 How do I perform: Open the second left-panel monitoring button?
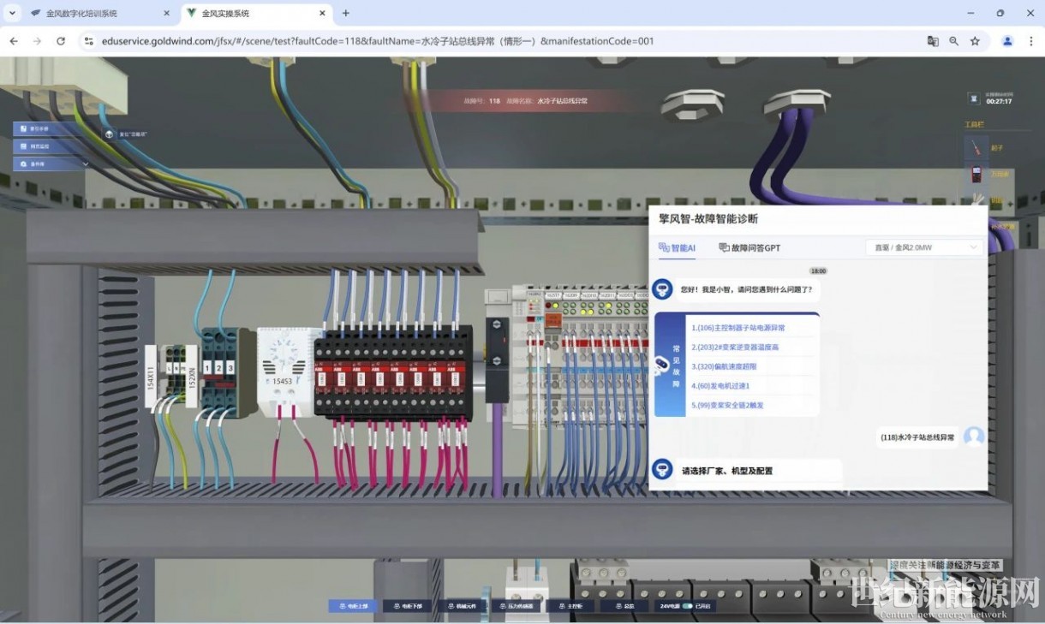51,146
